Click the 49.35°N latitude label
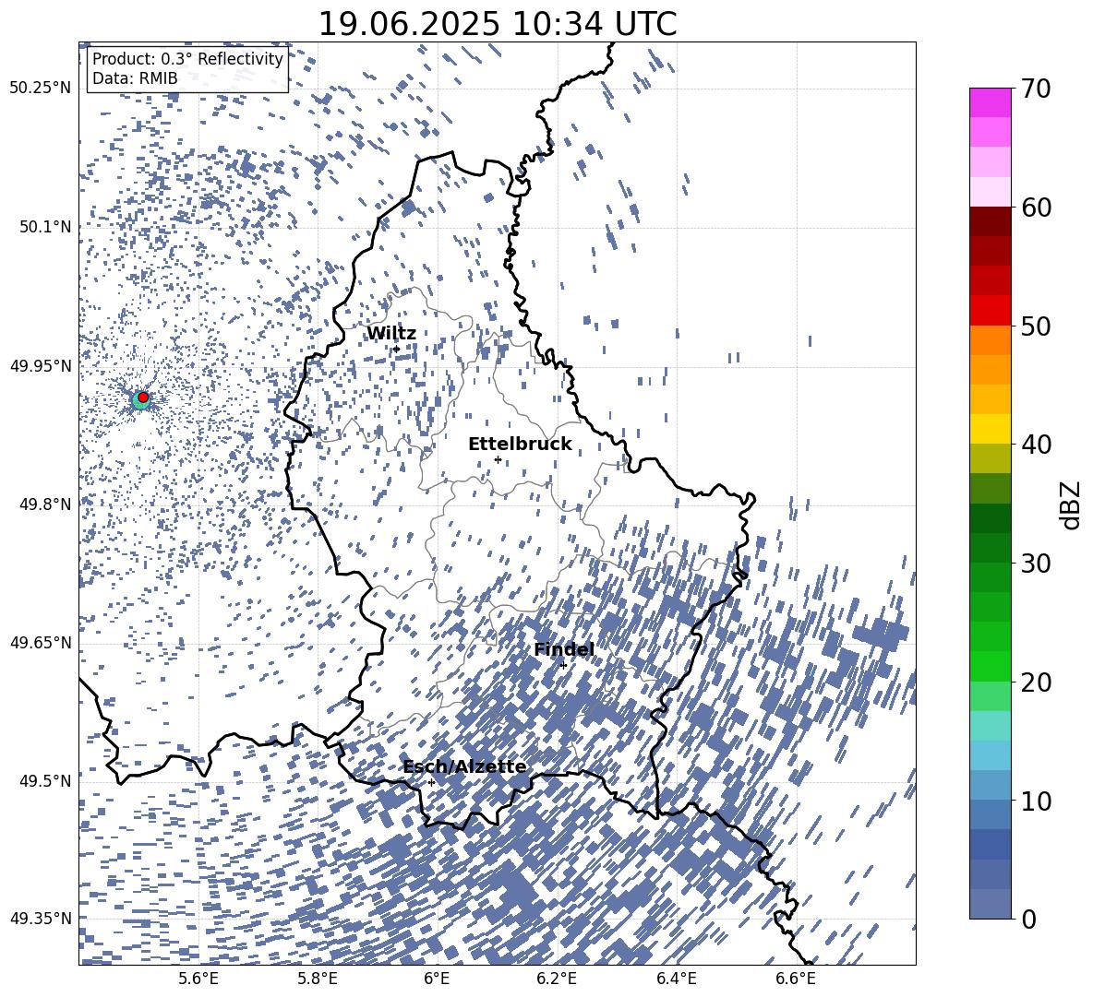The width and height of the screenshot is (1093, 997). pos(41,919)
